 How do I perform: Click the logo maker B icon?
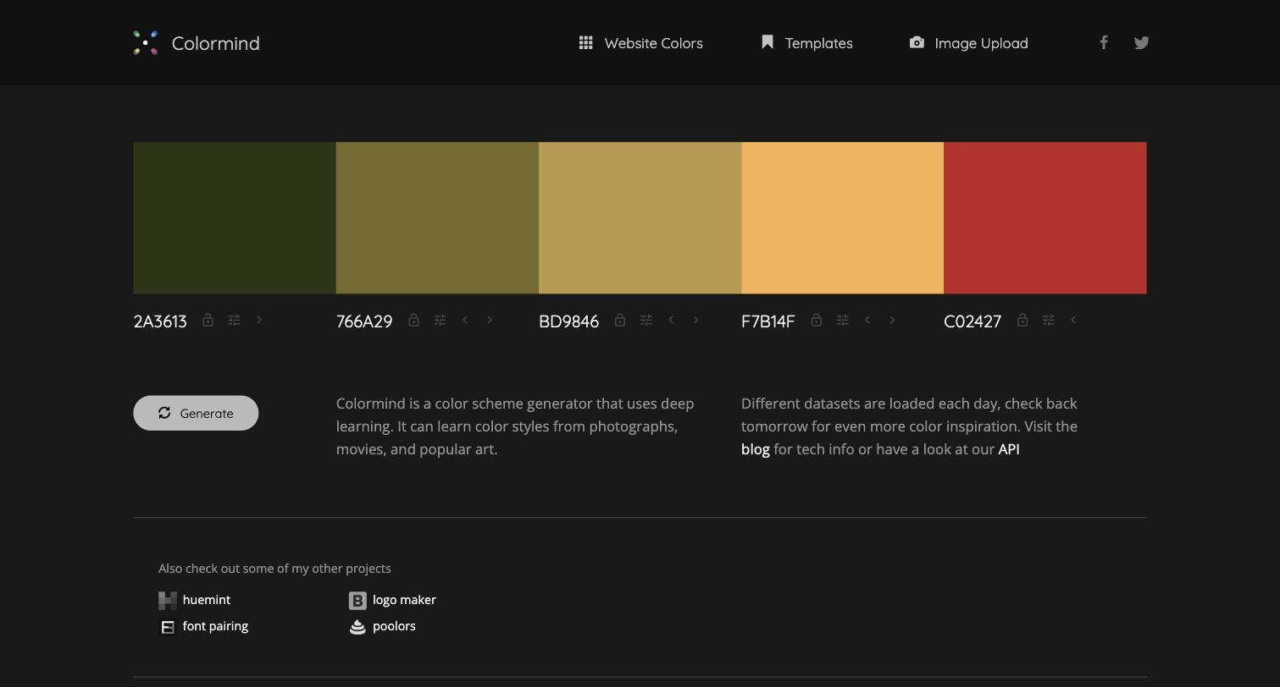point(357,601)
